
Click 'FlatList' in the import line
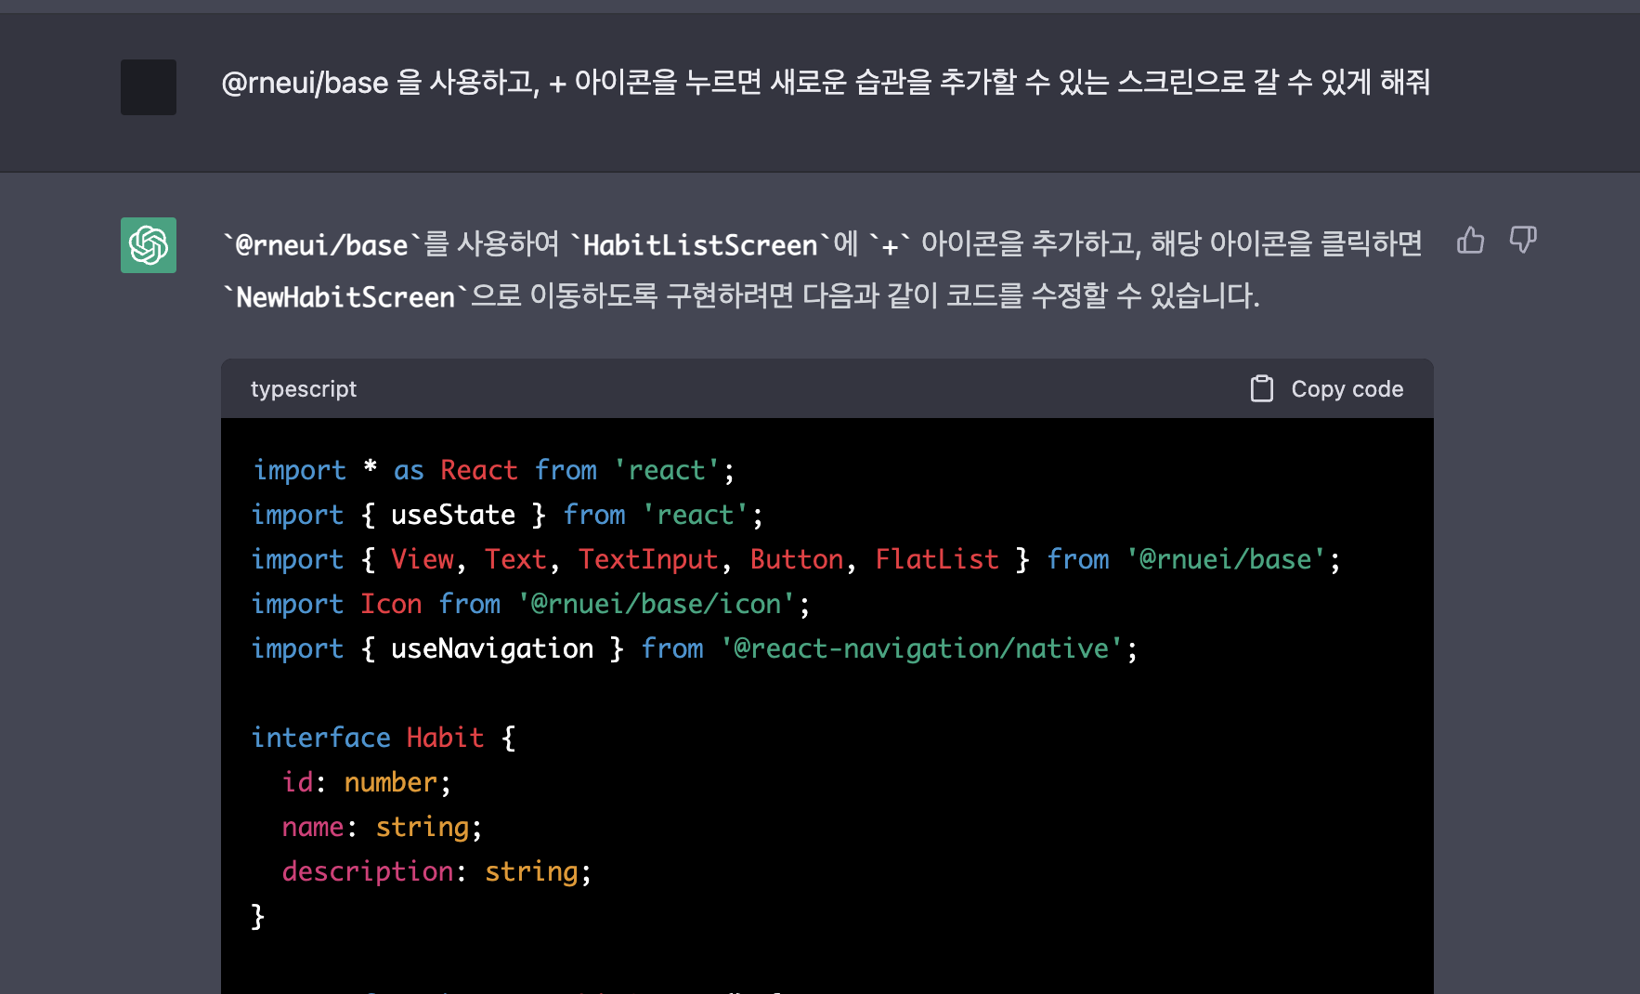[937, 559]
